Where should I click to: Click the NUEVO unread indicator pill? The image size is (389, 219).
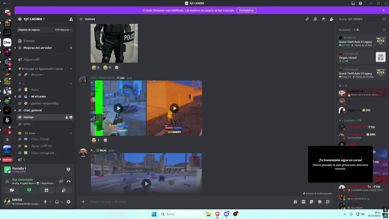click(x=7, y=160)
